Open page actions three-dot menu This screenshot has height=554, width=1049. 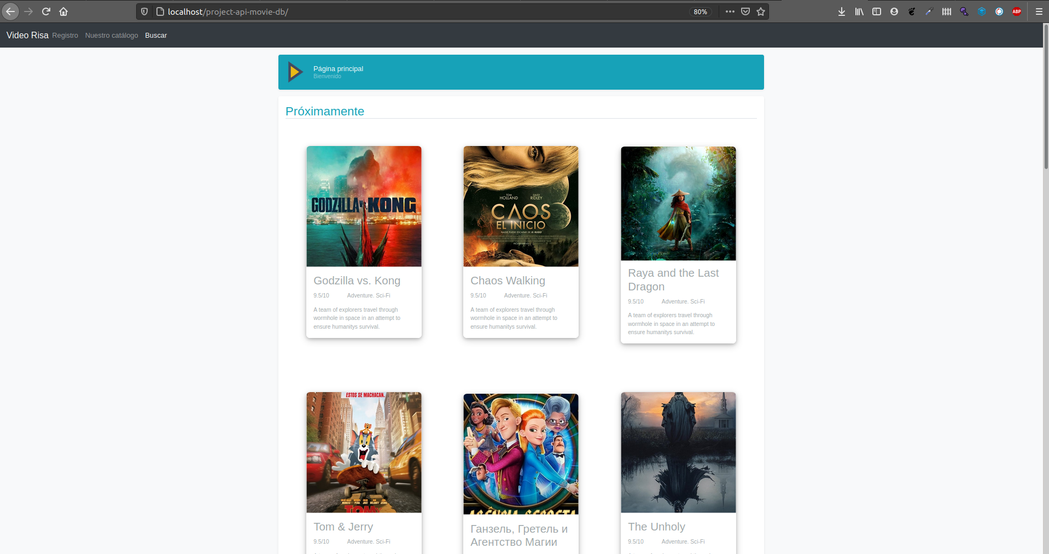pyautogui.click(x=730, y=11)
